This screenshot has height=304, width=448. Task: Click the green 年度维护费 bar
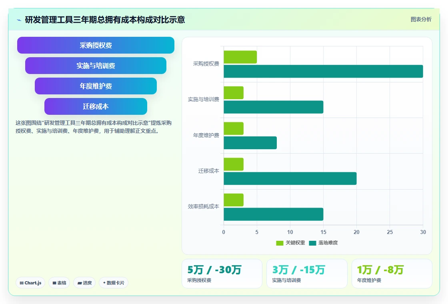point(234,128)
